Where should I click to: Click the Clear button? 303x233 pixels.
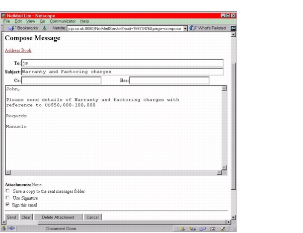pos(26,217)
